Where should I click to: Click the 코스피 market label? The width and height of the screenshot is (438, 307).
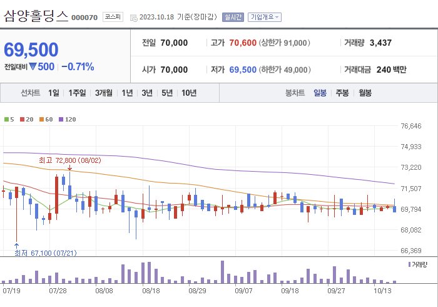click(113, 17)
